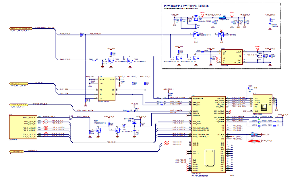Select the SIM holder X36 symbol
Screen dimensions: 294x191
[x=262, y=104]
